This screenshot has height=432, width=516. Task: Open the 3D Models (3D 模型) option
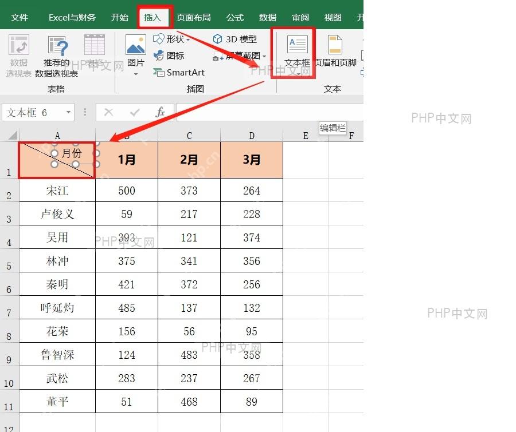[x=235, y=39]
